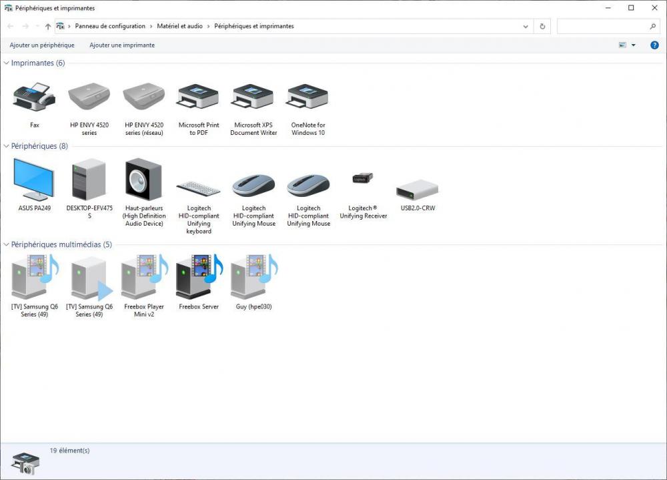667x480 pixels.
Task: Navigate to Panneau de configuration breadcrumb
Action: [110, 27]
